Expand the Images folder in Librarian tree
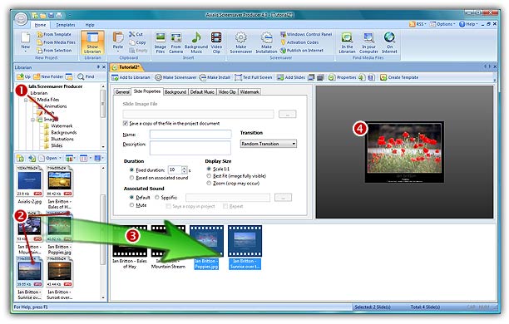The height and width of the screenshot is (324, 509). point(32,120)
